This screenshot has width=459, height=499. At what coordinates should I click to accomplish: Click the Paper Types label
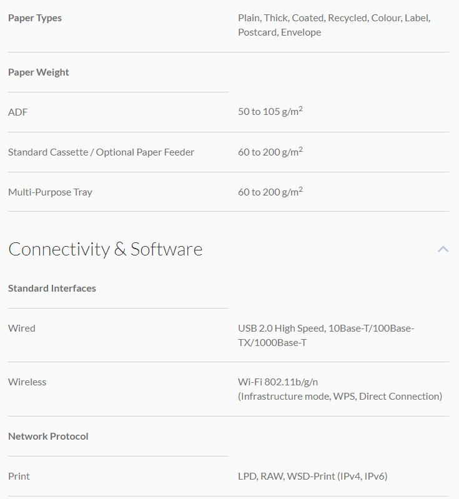pos(35,18)
